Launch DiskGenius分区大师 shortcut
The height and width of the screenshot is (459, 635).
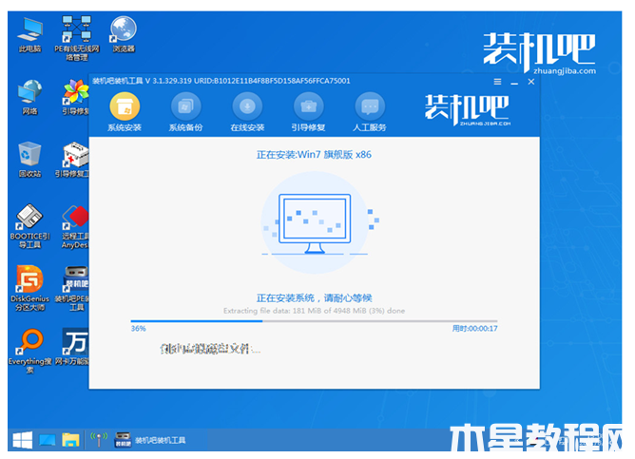[x=30, y=288]
